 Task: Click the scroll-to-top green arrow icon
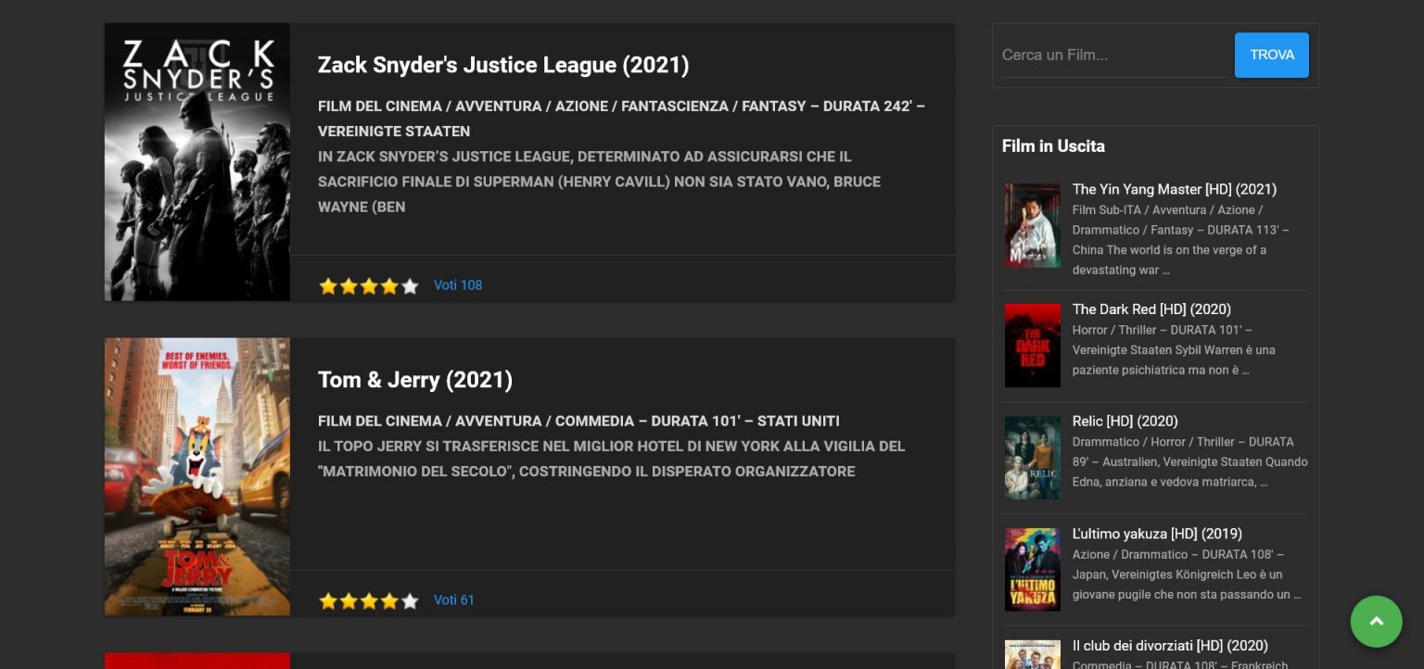(x=1376, y=622)
